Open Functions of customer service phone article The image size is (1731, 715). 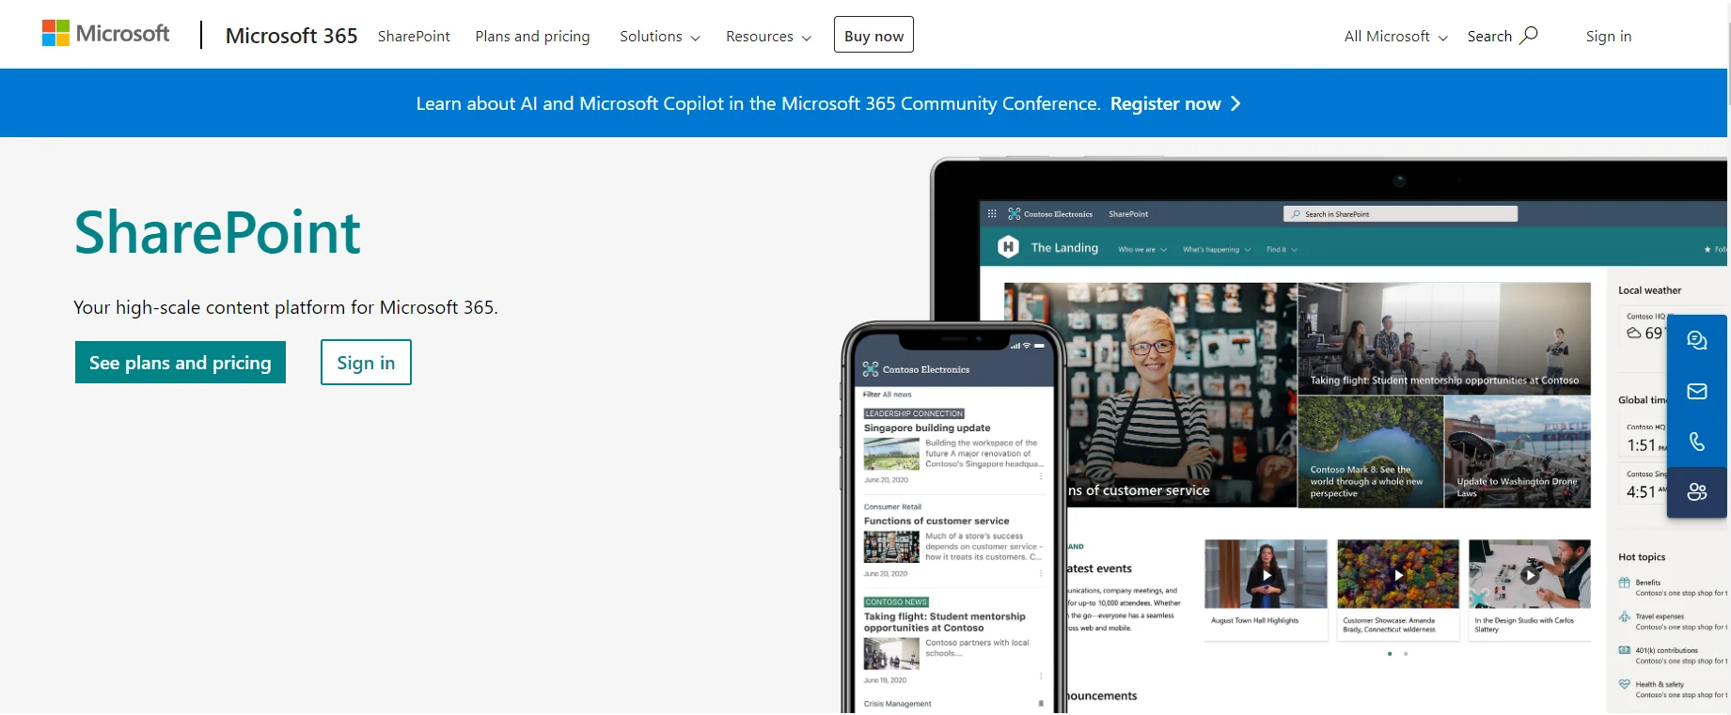coord(936,521)
